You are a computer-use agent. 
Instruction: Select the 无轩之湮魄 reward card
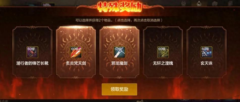[x=163, y=52]
